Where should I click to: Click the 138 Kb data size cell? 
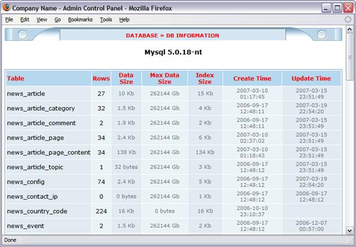coord(126,152)
